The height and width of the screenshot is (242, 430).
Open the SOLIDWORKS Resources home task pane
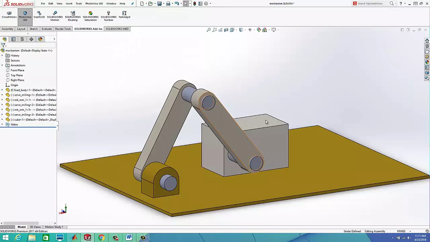tap(427, 41)
